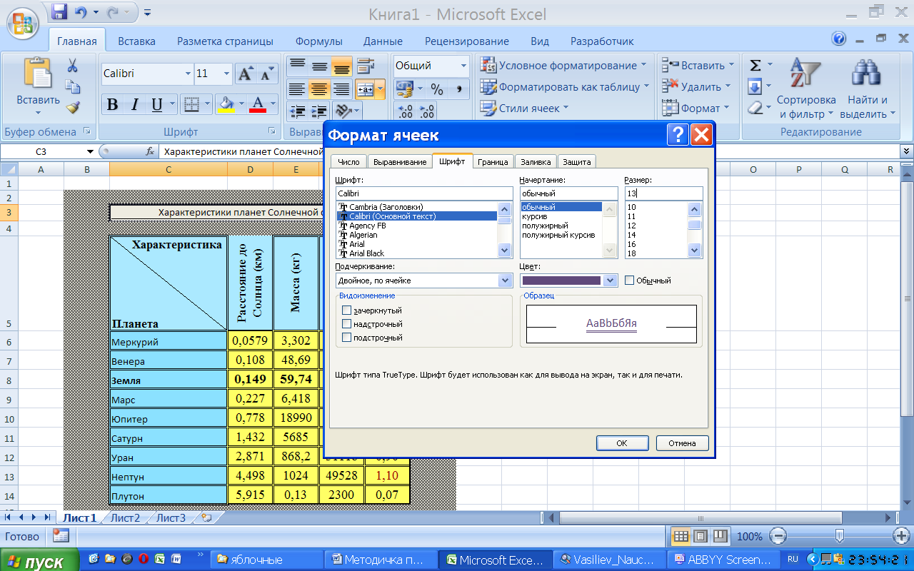This screenshot has height=571, width=914.
Task: Select the Лист2 sheet tab
Action: pyautogui.click(x=126, y=518)
